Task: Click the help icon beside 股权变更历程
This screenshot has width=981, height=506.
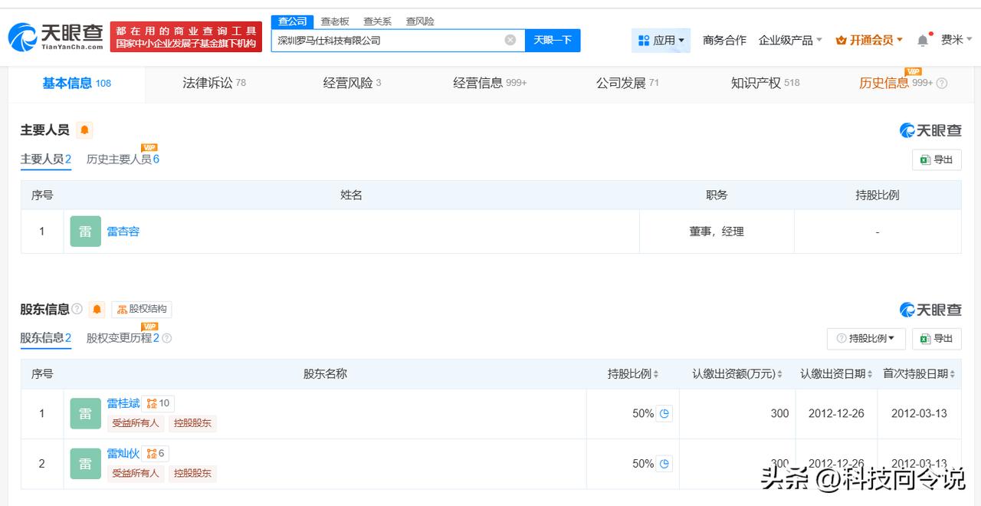Action: (x=167, y=338)
